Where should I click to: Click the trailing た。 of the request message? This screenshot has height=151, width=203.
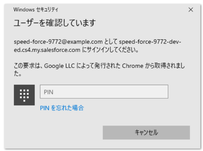point(18,74)
